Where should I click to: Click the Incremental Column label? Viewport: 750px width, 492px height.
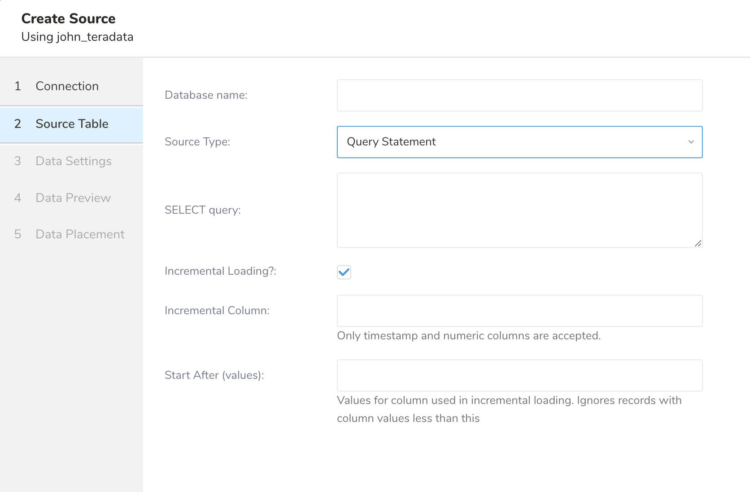pos(217,311)
